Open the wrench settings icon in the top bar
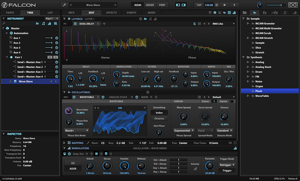Image resolution: width=300 pixels, height=181 pixels. (x=64, y=5)
